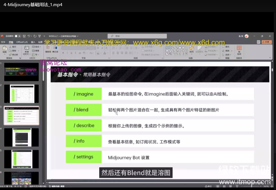Toggle text Shadow (S) formatting

pos(76,53)
